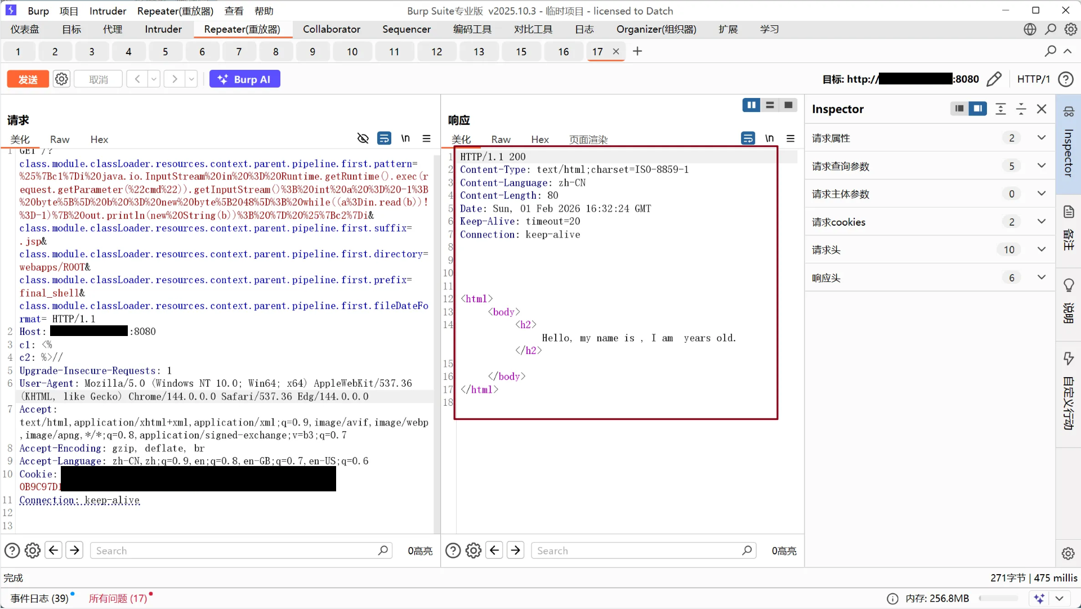1081x609 pixels.
Task: Open Burp settings gear at top right
Action: (x=1071, y=29)
